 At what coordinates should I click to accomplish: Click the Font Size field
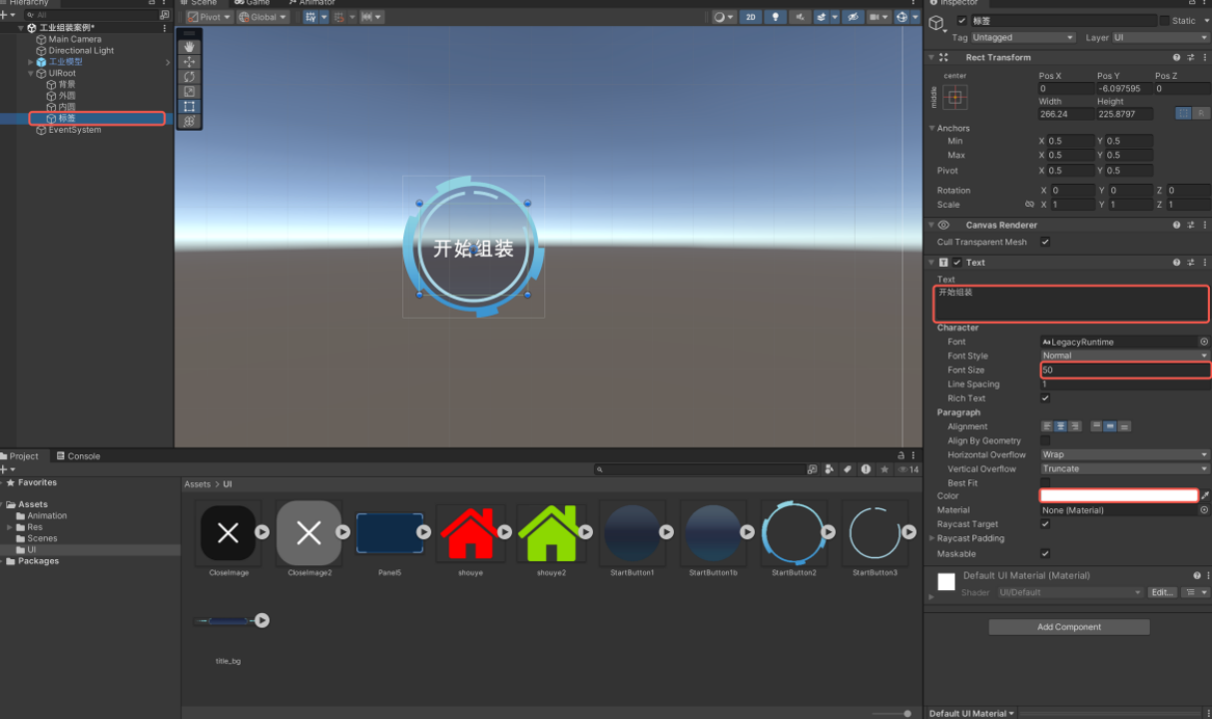point(1124,369)
